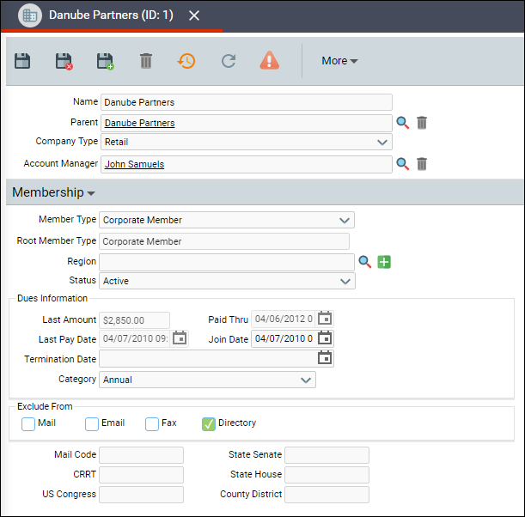Viewport: 525px width, 517px height.
Task: Click into the Mail Code field
Action: pyautogui.click(x=141, y=455)
